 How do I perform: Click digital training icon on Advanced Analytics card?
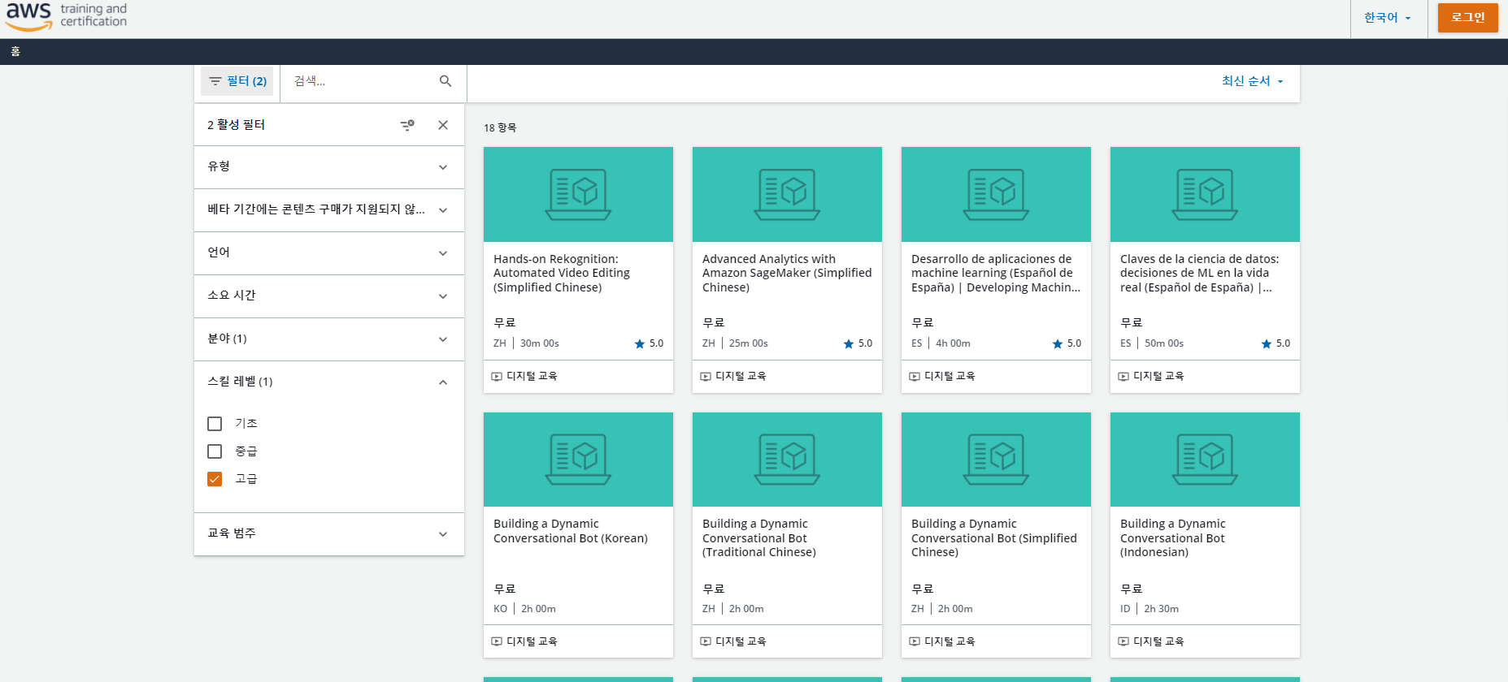[x=706, y=377]
